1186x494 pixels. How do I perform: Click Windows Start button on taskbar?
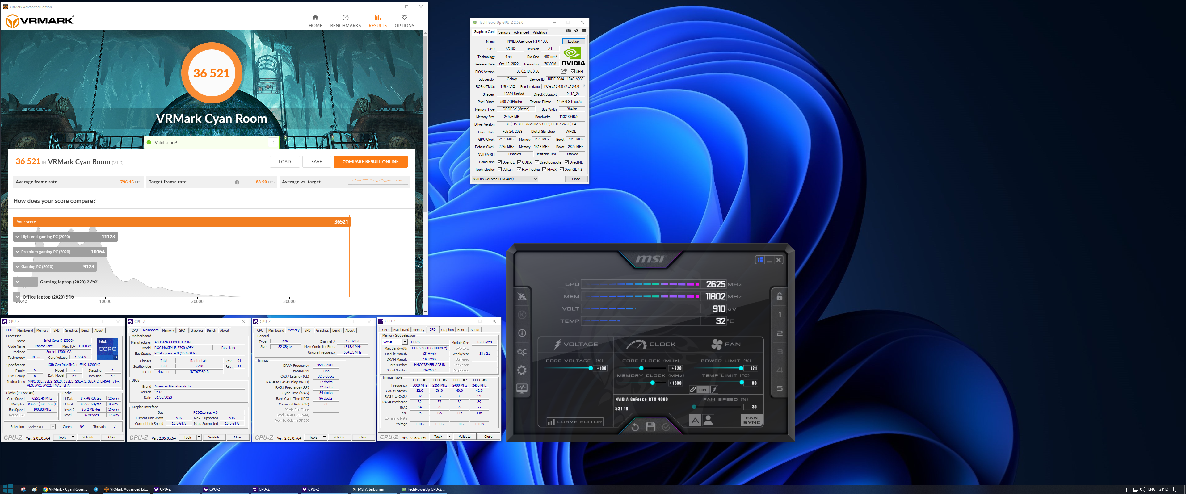[x=8, y=489]
